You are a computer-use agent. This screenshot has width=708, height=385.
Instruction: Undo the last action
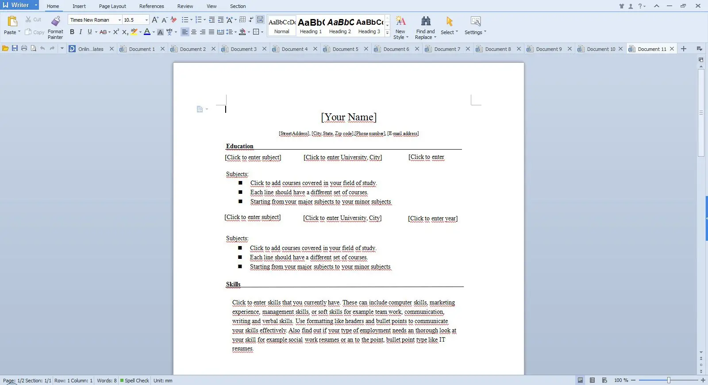tap(42, 49)
